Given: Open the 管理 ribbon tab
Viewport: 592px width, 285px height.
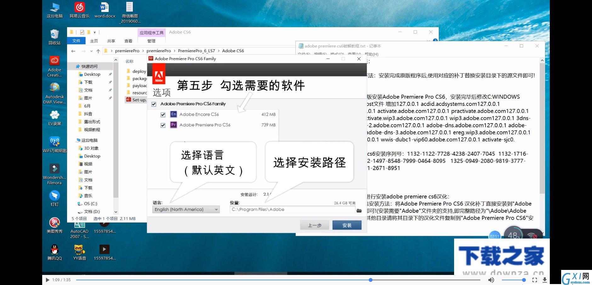Looking at the screenshot, I should [x=151, y=41].
